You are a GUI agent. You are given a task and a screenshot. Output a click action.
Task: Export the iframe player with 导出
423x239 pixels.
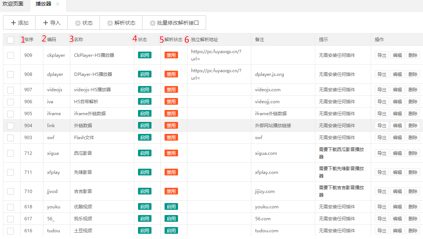coord(382,114)
